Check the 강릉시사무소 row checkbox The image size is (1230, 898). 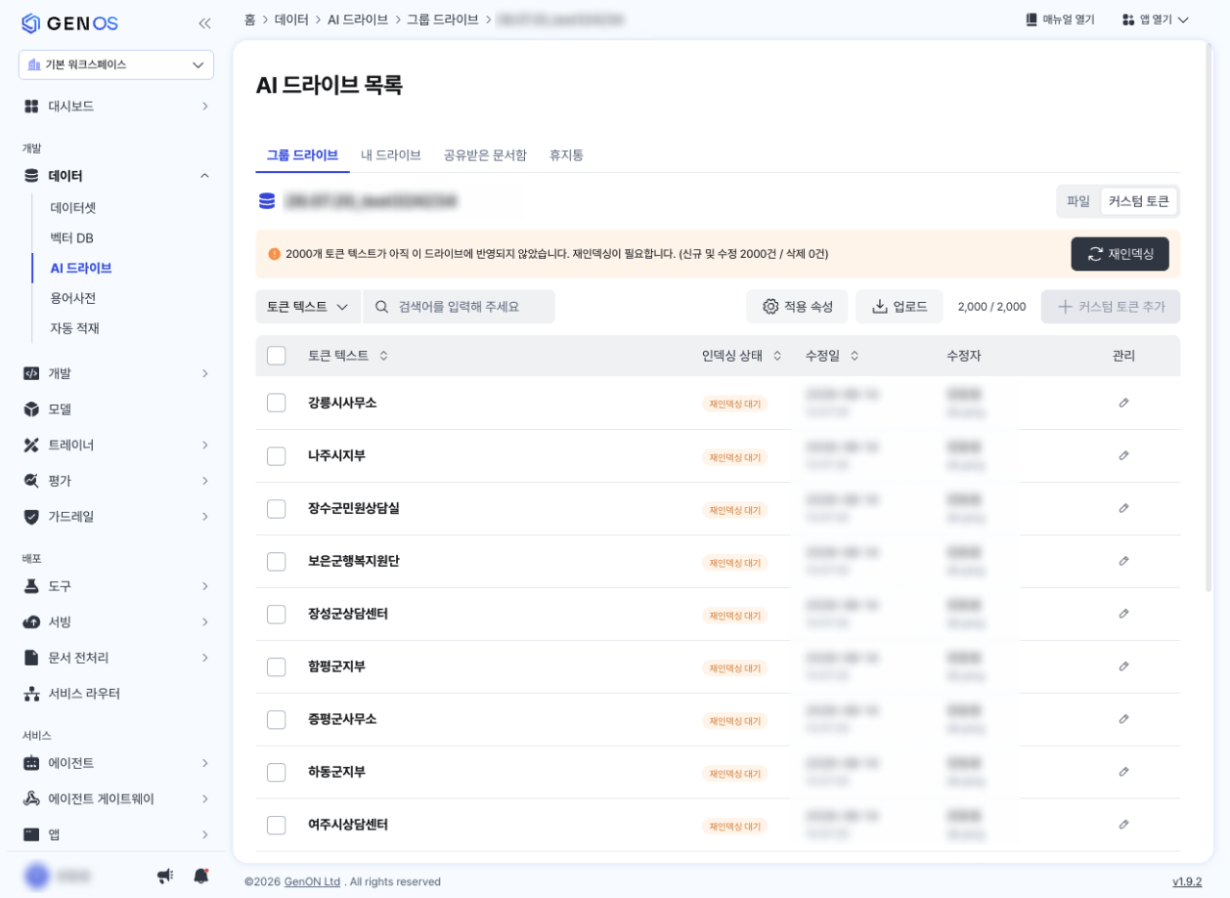click(x=276, y=403)
